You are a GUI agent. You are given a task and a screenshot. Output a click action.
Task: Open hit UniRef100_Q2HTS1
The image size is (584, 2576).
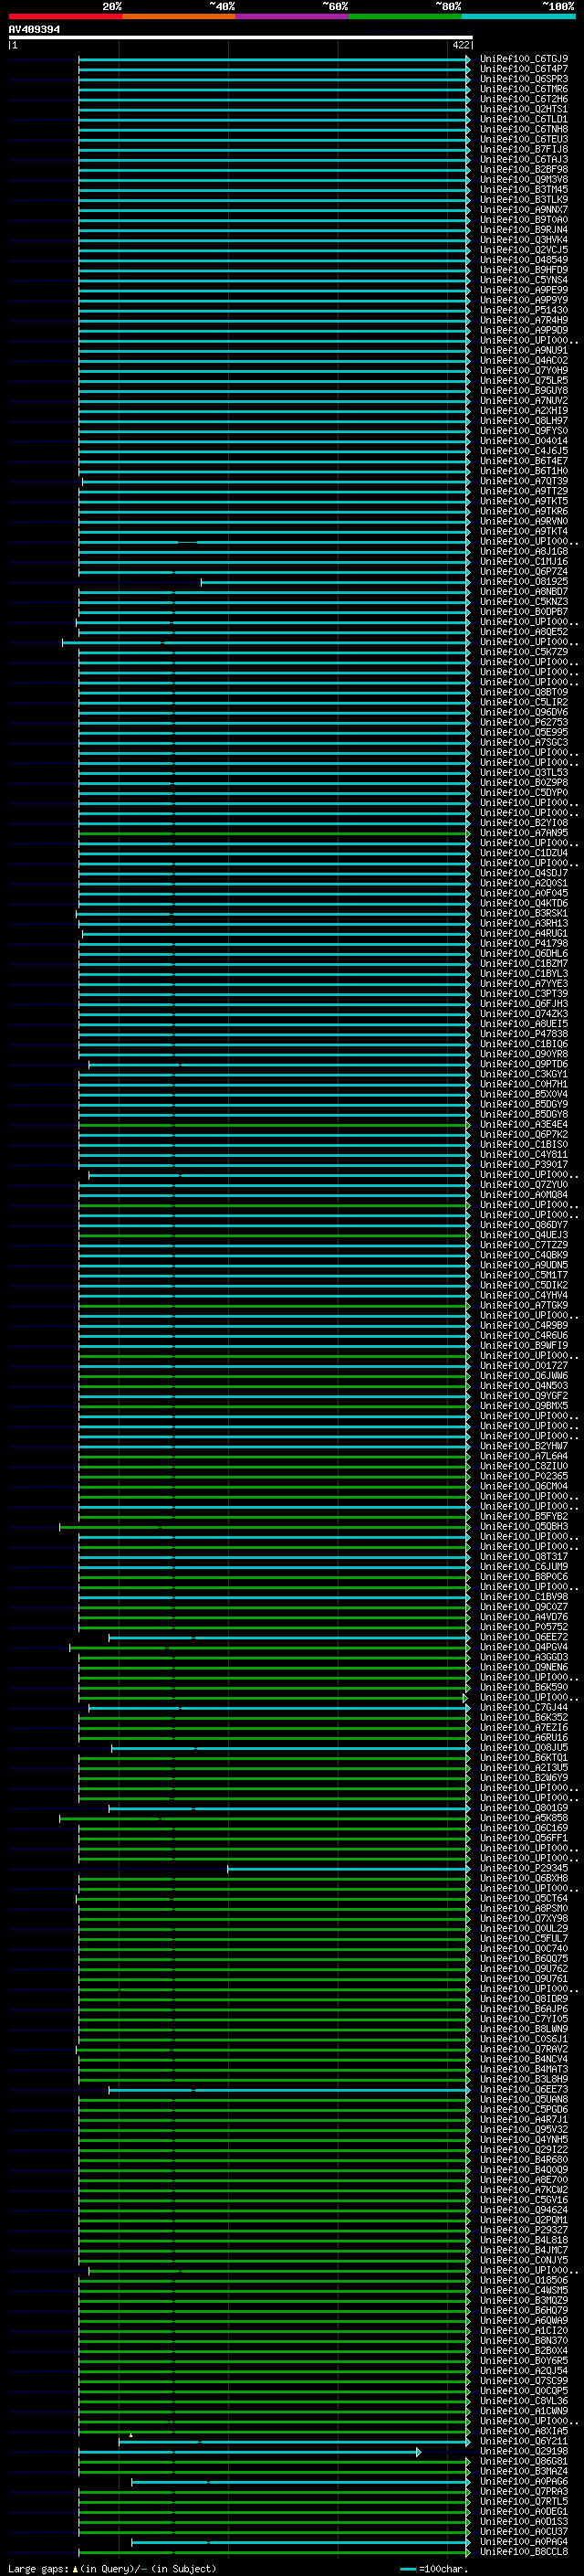pos(524,109)
